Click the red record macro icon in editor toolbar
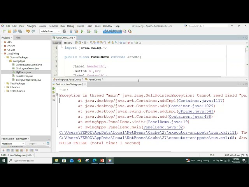The width and height of the screenshot is (249, 187). 129,42
